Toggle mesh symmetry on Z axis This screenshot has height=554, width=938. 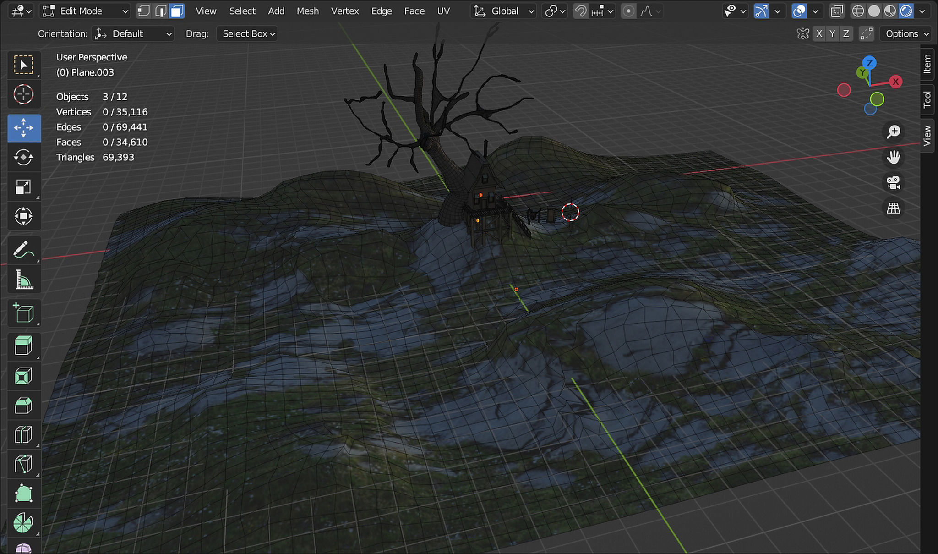(846, 33)
